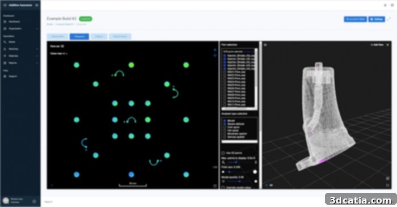Click Add View in the 3D panel
This screenshot has width=397, height=207.
377,45
